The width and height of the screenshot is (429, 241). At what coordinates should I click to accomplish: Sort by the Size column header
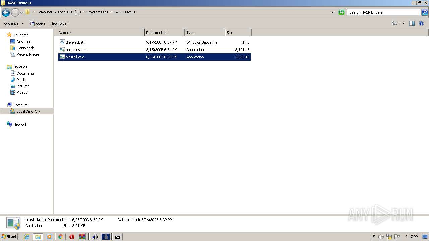pos(238,33)
